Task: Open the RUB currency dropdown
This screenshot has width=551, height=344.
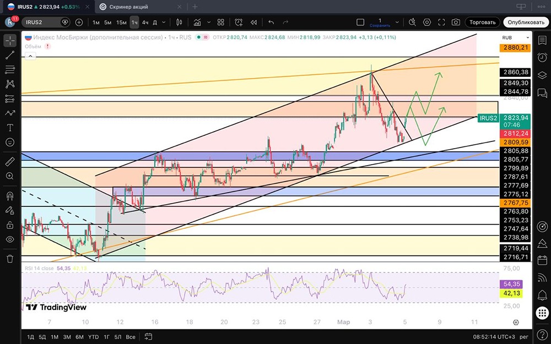Action: pos(506,37)
